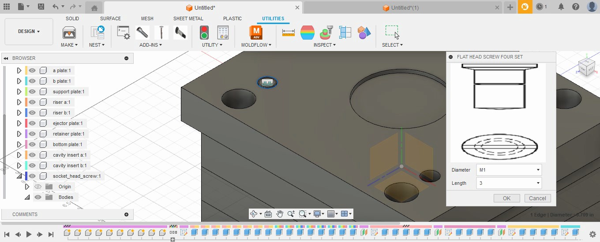Open the Nest tool icon

click(x=97, y=33)
